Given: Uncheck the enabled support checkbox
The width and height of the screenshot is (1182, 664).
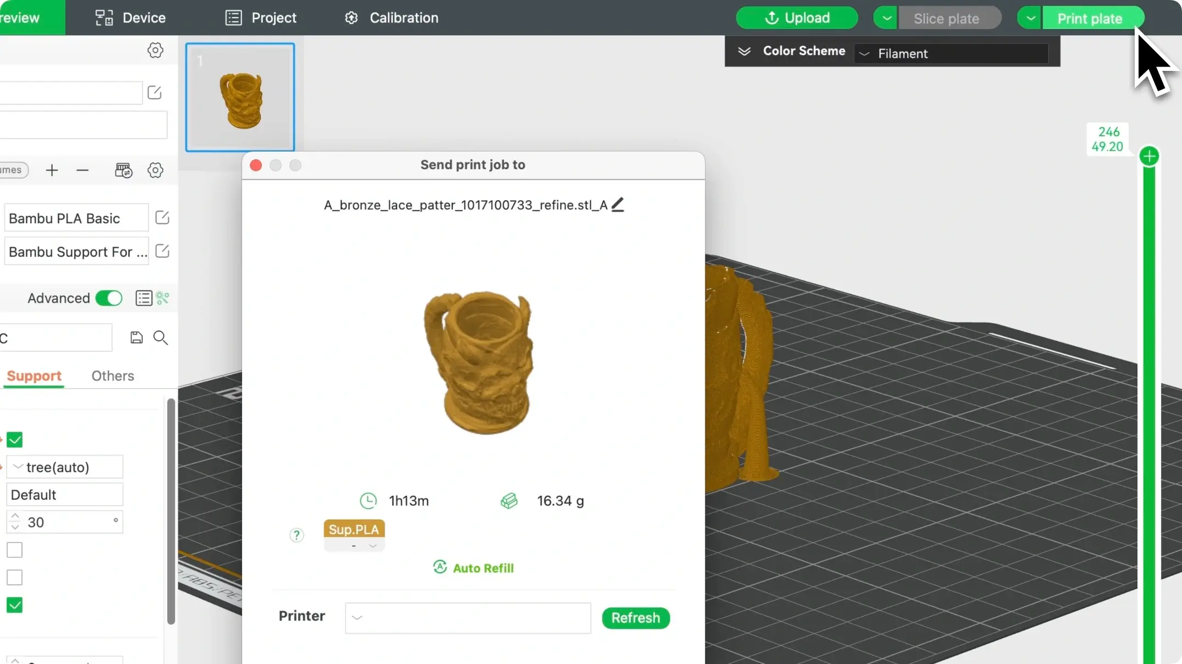Looking at the screenshot, I should pos(14,439).
